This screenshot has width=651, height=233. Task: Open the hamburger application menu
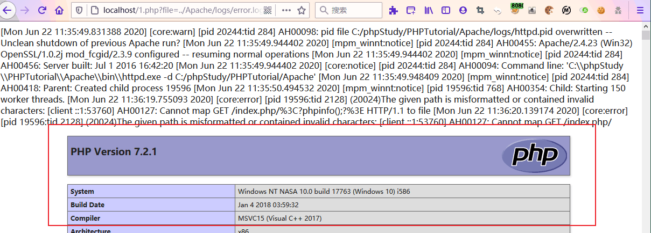tap(640, 10)
